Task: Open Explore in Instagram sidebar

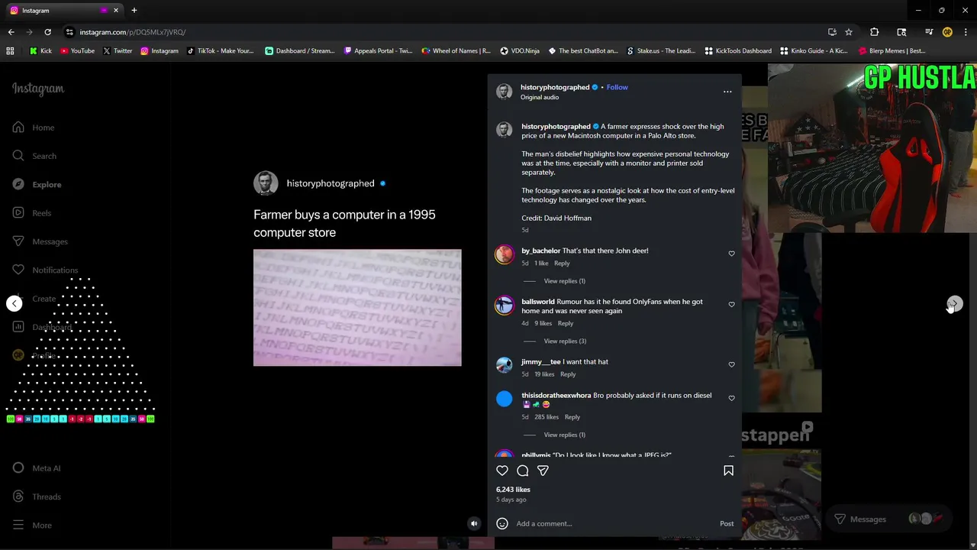Action: click(x=37, y=184)
